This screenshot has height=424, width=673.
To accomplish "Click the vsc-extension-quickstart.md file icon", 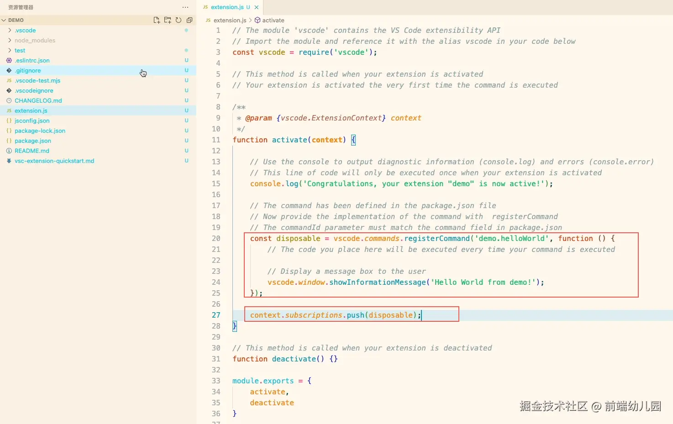I will click(x=9, y=161).
